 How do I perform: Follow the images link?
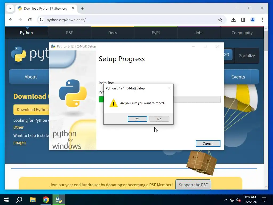click(20, 143)
